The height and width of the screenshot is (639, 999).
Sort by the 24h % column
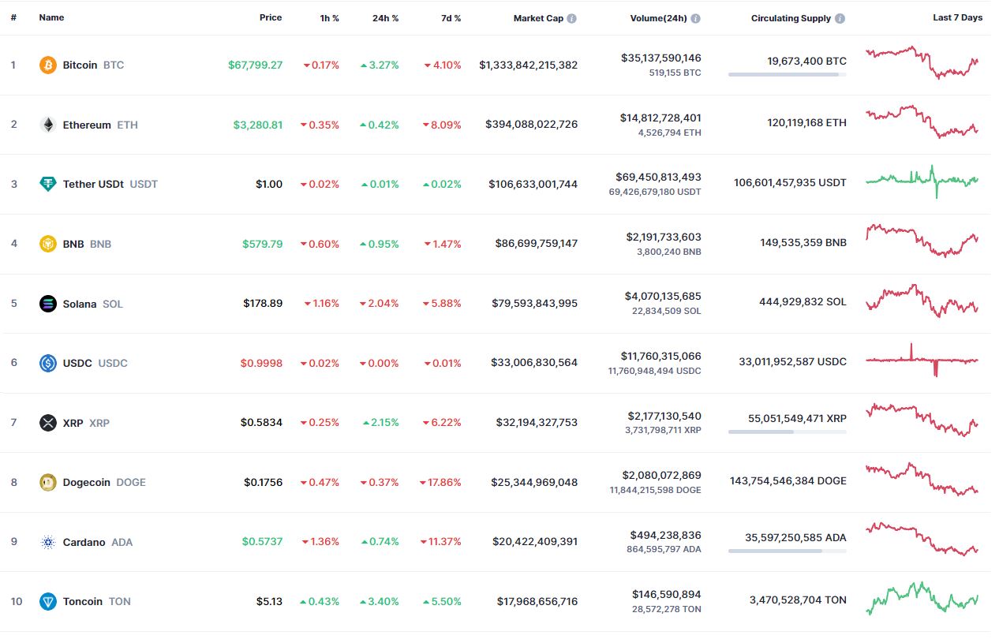(385, 17)
